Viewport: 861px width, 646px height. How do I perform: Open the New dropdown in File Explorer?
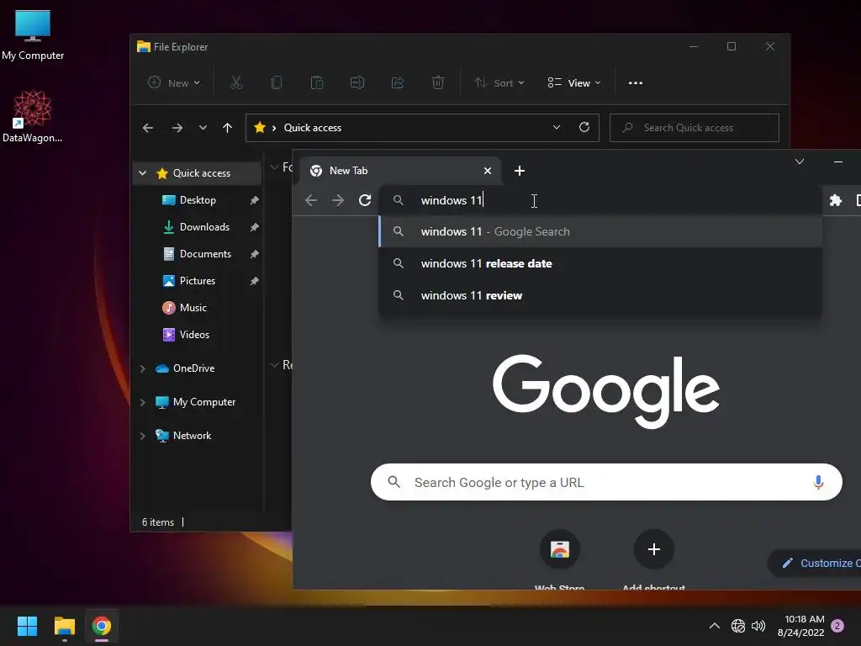(x=174, y=83)
